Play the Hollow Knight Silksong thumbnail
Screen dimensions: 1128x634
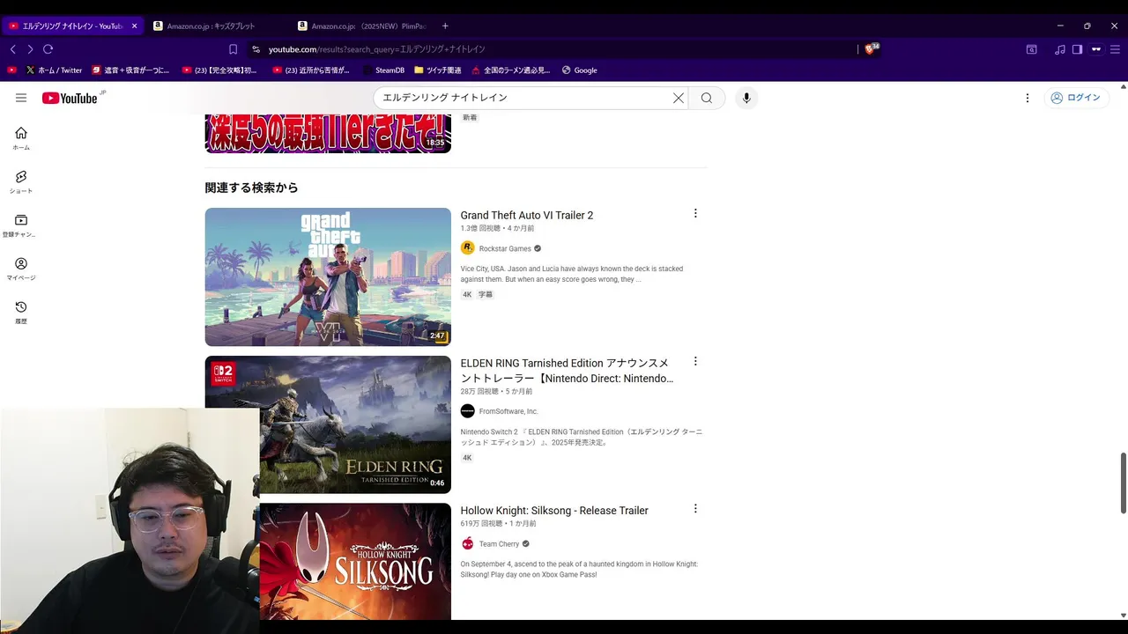(x=355, y=561)
